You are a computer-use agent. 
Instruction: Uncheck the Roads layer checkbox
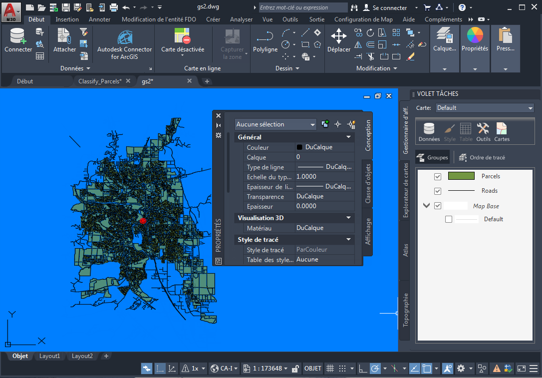click(x=438, y=191)
